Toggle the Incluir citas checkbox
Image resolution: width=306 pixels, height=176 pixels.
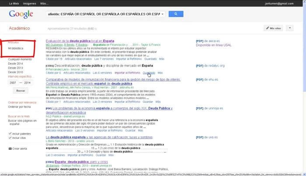(x=10, y=138)
